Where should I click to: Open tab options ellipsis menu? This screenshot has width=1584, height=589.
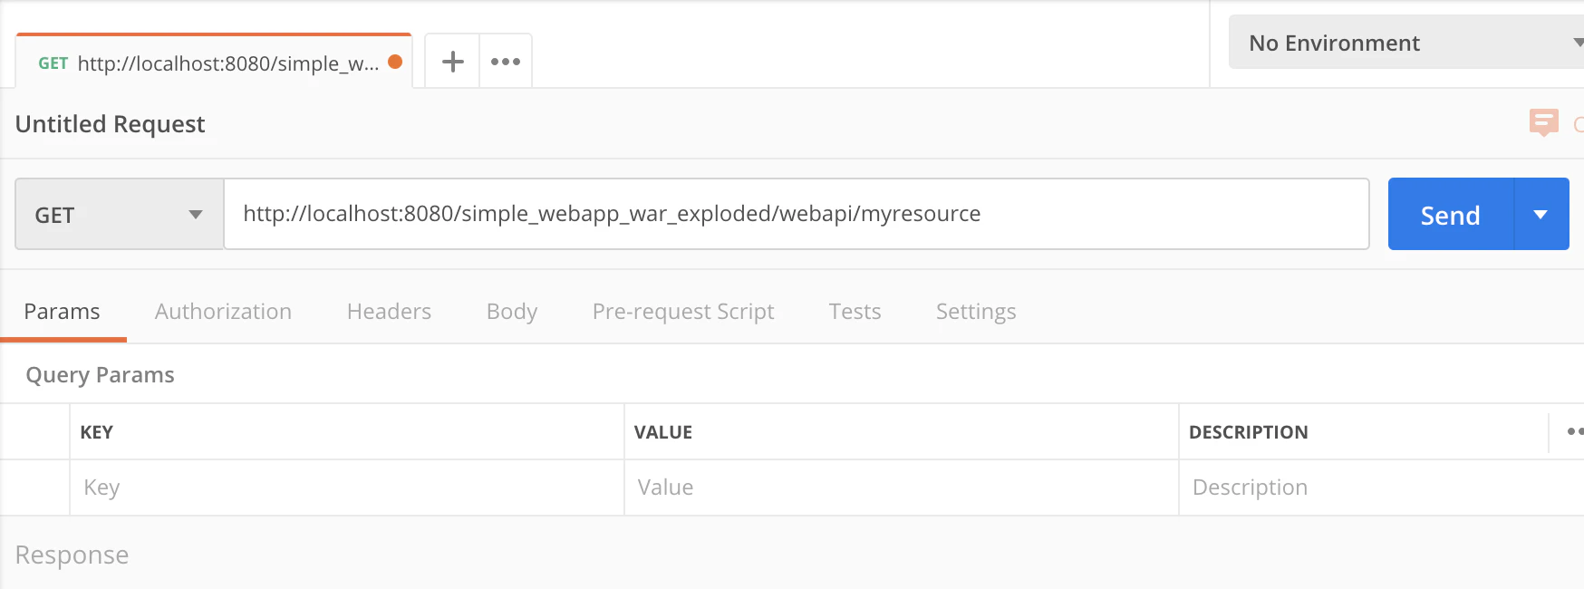(x=506, y=62)
